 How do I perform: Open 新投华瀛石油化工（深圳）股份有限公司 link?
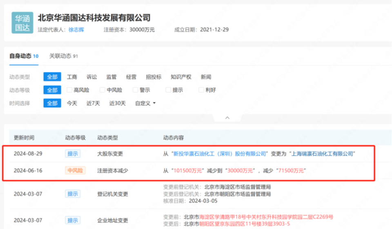220,154
